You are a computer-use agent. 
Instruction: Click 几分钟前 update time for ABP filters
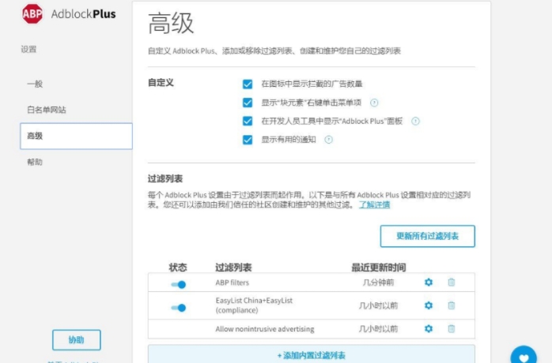(x=379, y=283)
